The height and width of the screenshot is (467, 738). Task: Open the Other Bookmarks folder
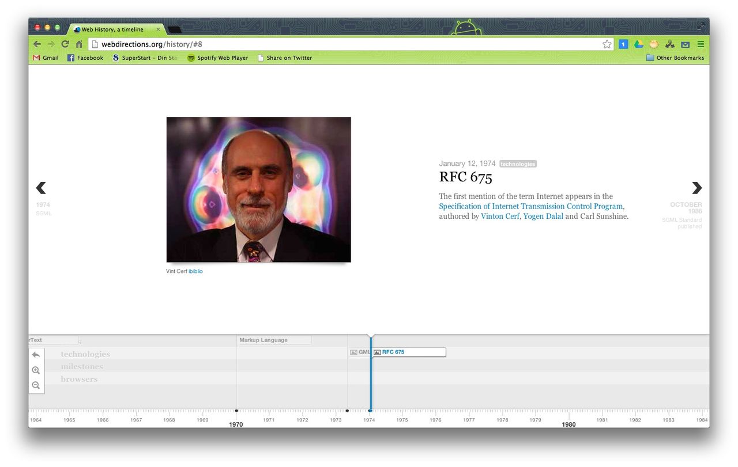point(675,58)
